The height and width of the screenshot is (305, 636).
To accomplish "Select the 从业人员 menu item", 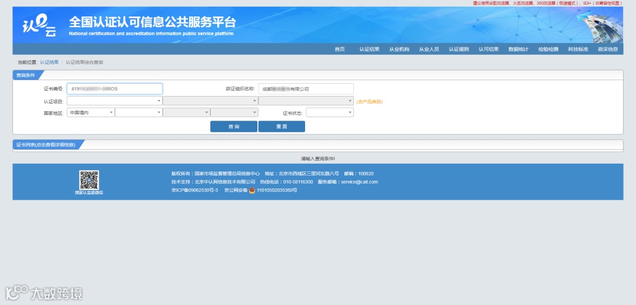I will [429, 49].
